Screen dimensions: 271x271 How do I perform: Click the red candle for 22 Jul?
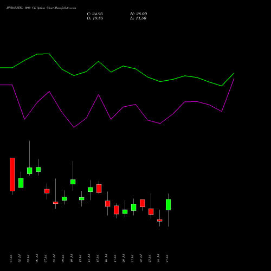click(x=143, y=203)
